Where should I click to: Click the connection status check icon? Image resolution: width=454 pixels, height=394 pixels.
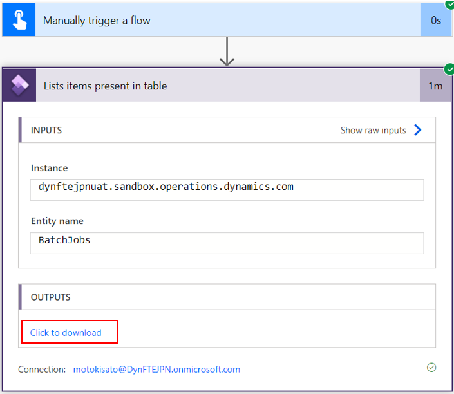(x=431, y=368)
